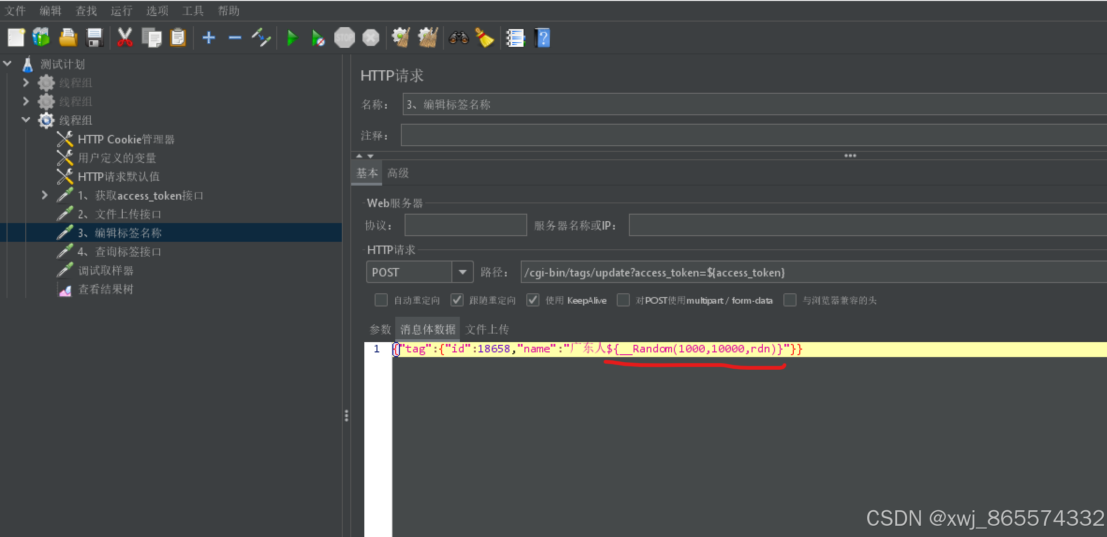Select 查看结果树 in the tree
Screen dimensions: 1107x537
[x=105, y=289]
